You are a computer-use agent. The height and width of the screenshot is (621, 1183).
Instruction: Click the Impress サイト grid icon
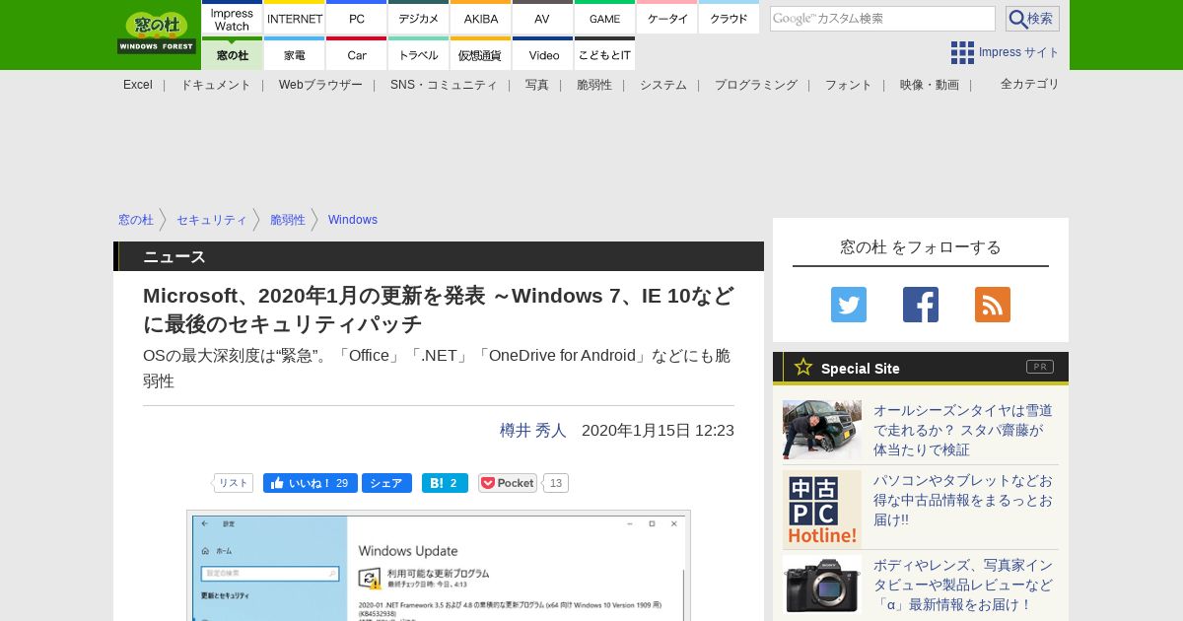point(962,52)
